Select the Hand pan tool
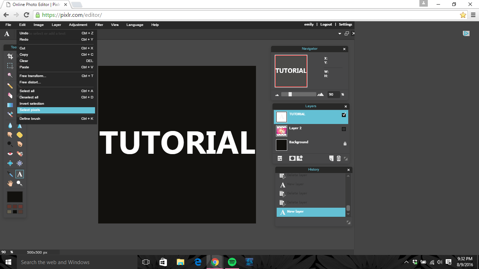This screenshot has height=269, width=479. (10, 183)
